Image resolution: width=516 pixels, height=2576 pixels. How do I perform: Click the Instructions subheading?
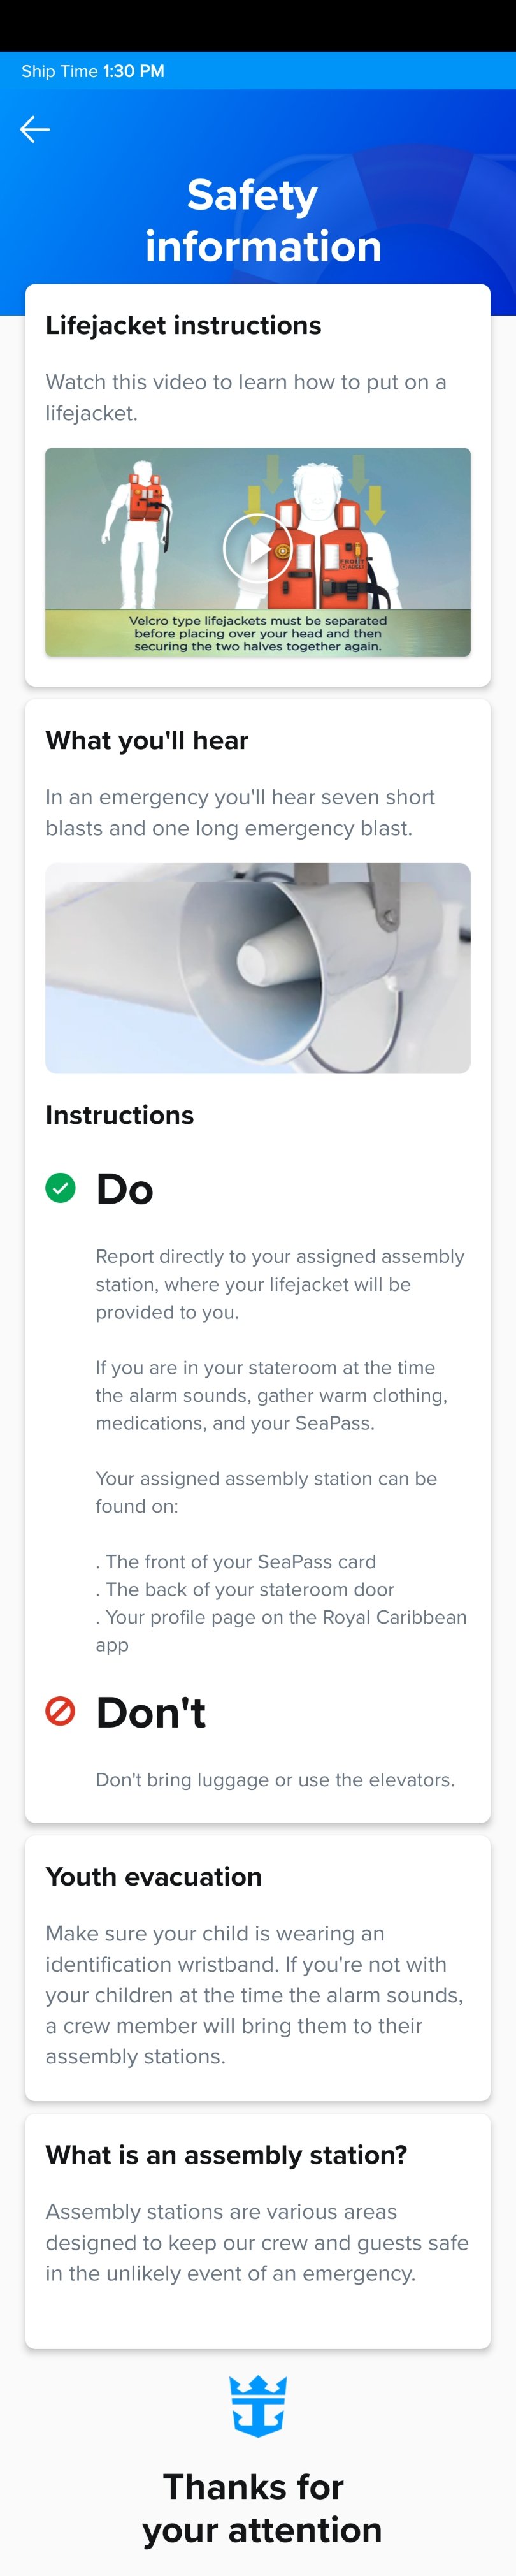[120, 1115]
